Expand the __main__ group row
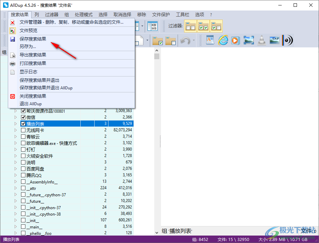Screen dimensions: 319x243 coord(16,227)
